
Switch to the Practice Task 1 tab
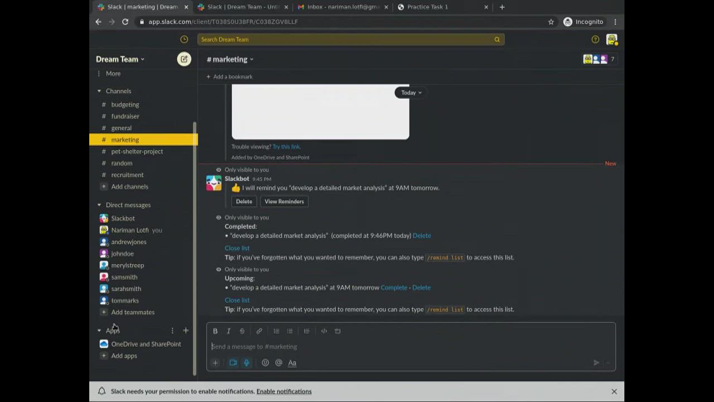(x=442, y=7)
